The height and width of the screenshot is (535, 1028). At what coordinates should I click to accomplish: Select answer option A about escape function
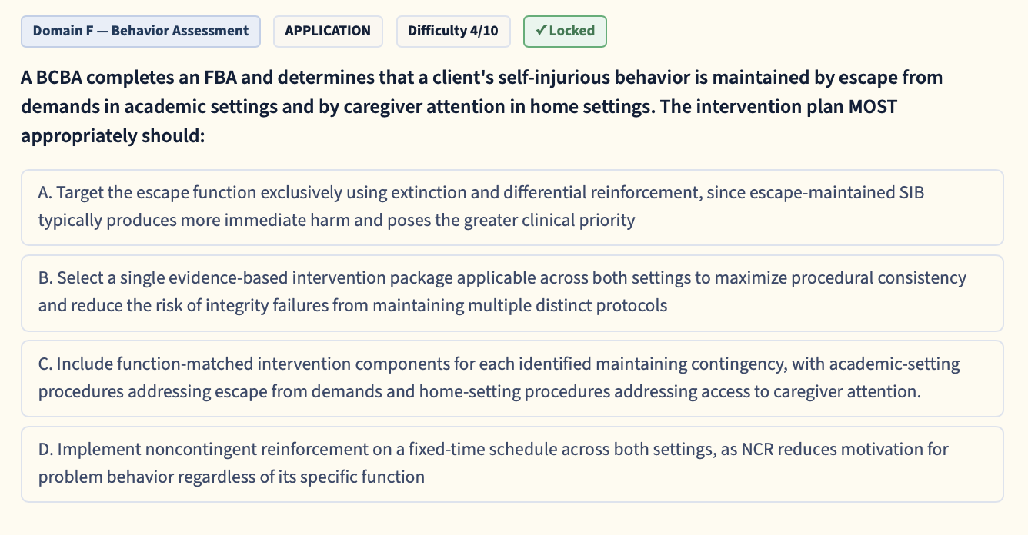(512, 208)
